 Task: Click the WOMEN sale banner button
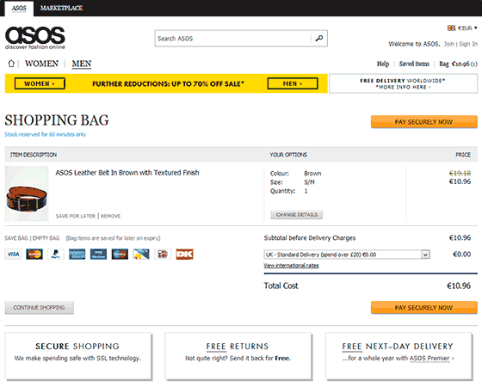[x=40, y=83]
